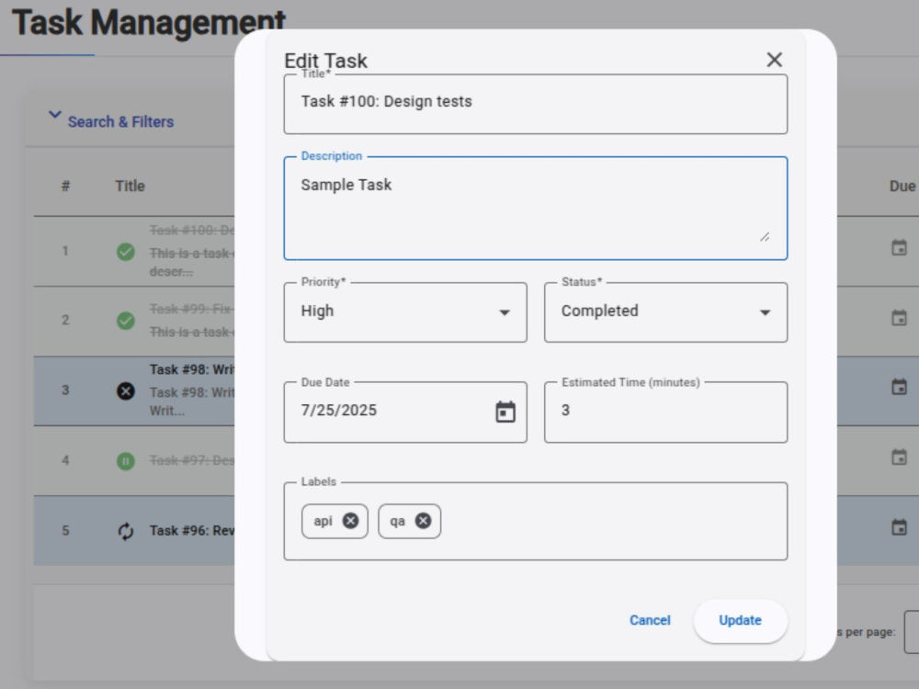Click the Cancel button

click(x=650, y=620)
